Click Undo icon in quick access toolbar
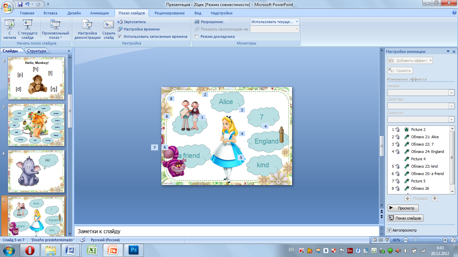The image size is (458, 257). pyautogui.click(x=27, y=4)
